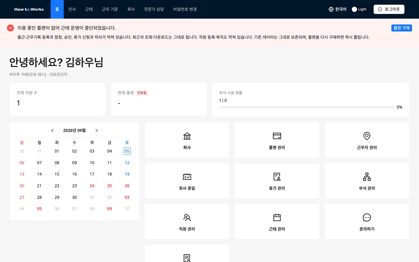Click the 만료됨 plan status badge
This screenshot has width=419, height=262.
(142, 93)
